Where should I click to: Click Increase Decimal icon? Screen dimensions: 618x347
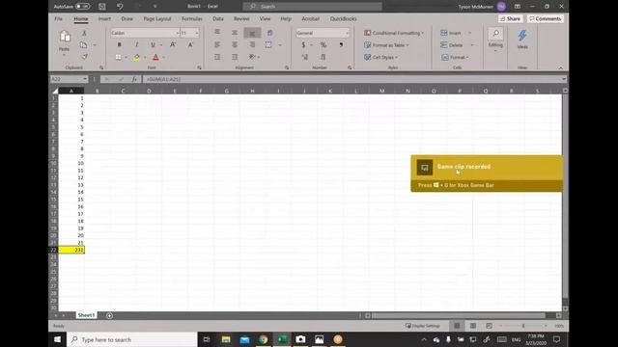coord(305,57)
